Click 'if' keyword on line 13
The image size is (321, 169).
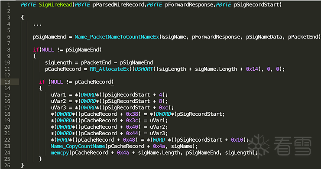[42, 82]
